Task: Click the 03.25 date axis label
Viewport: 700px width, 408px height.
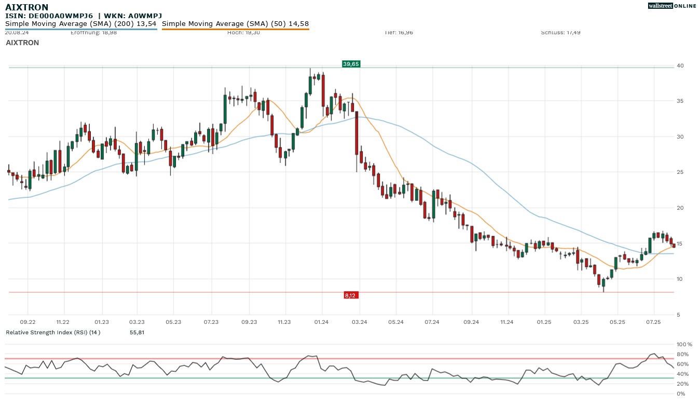Action: click(x=581, y=322)
